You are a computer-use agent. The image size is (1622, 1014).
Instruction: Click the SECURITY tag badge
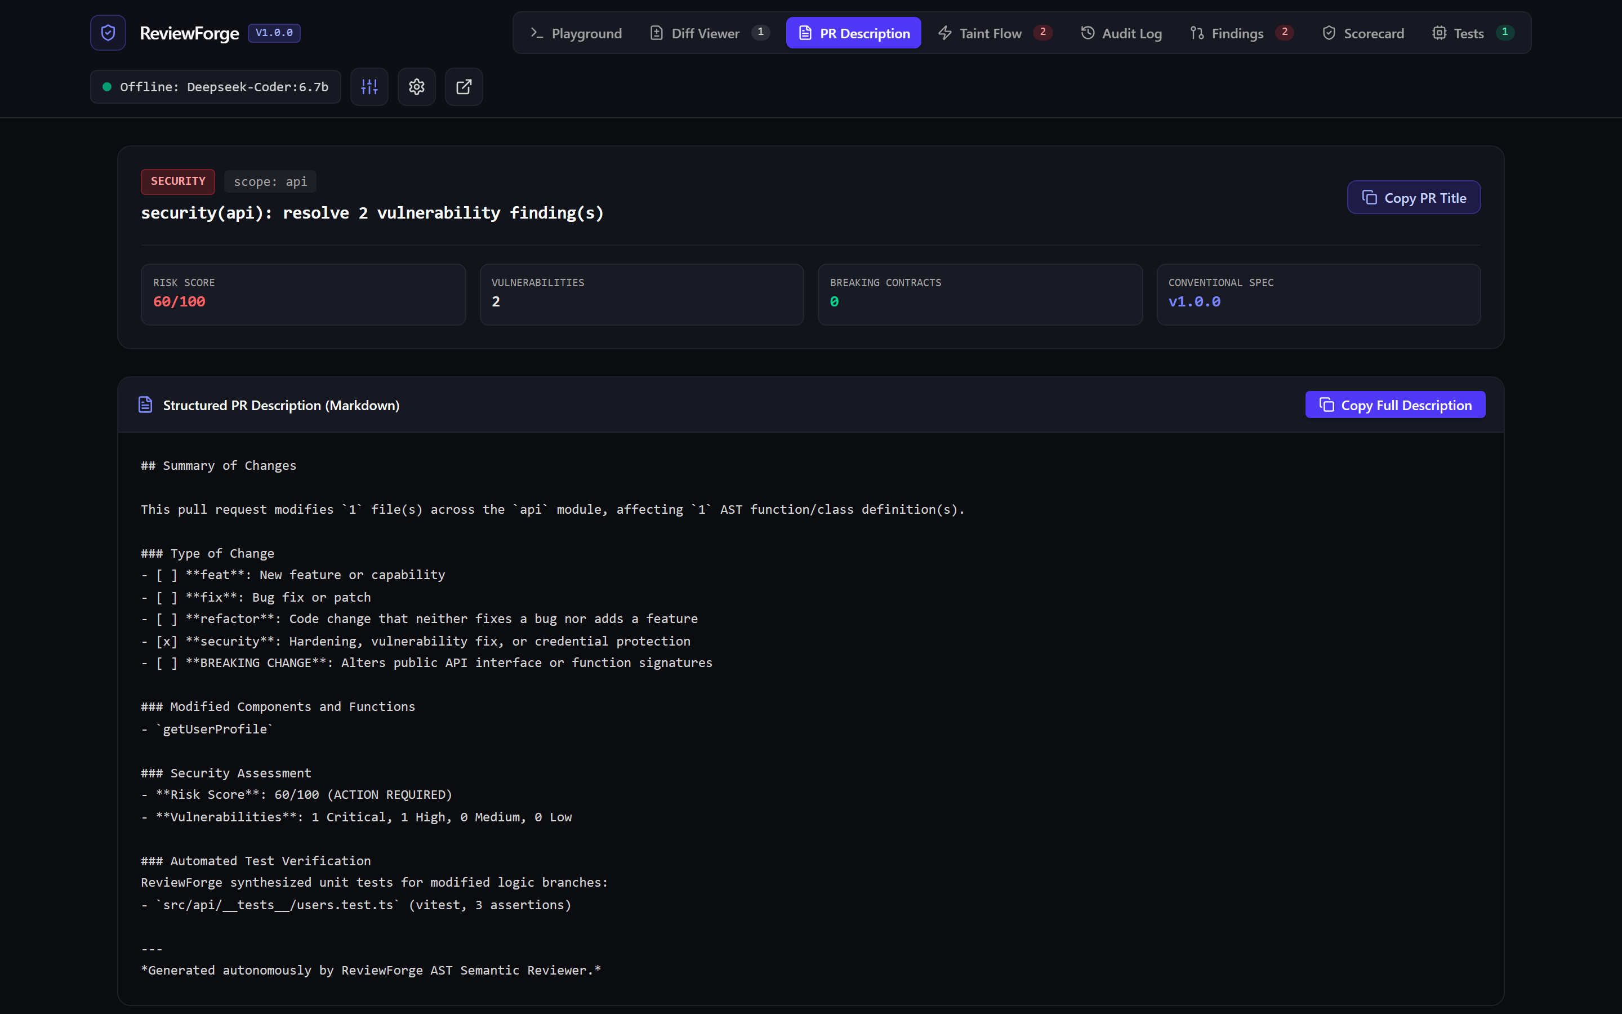(177, 181)
